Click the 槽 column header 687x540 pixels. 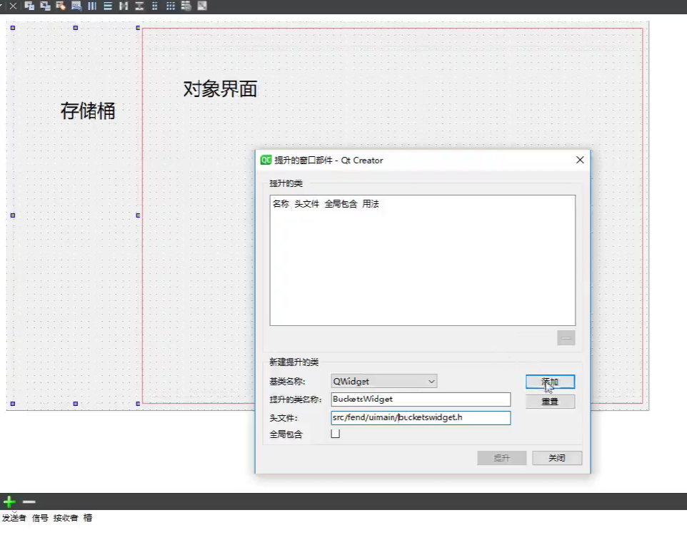pos(88,518)
